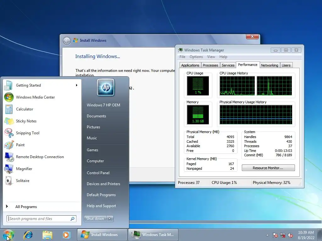Switch to the Services tab
This screenshot has height=241, width=322.
coord(228,65)
